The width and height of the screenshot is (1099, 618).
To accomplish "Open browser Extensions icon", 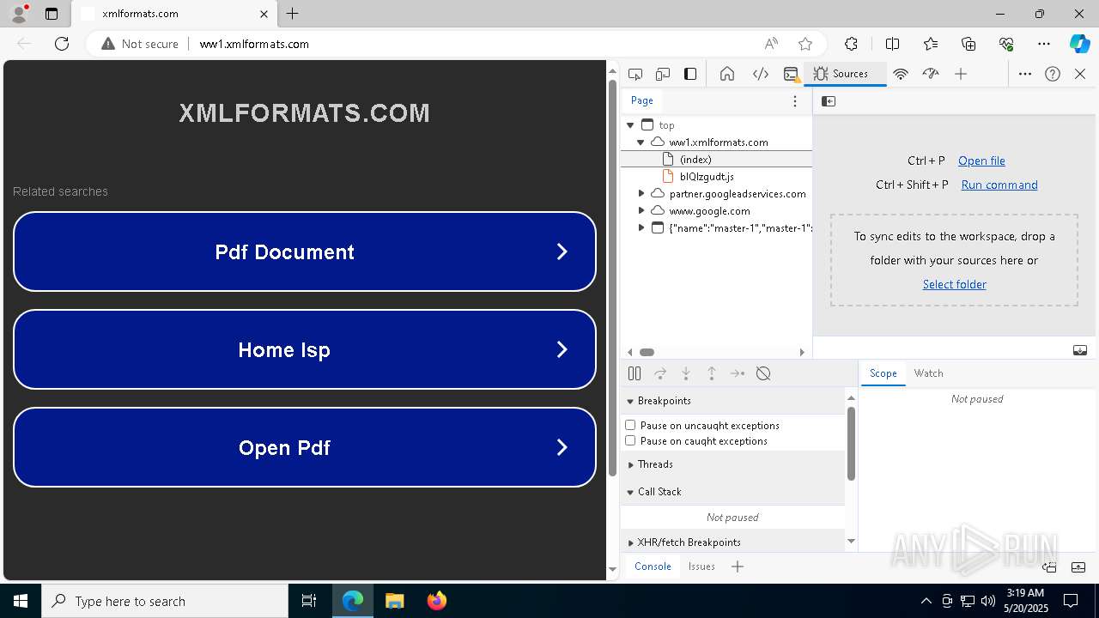I will point(851,44).
